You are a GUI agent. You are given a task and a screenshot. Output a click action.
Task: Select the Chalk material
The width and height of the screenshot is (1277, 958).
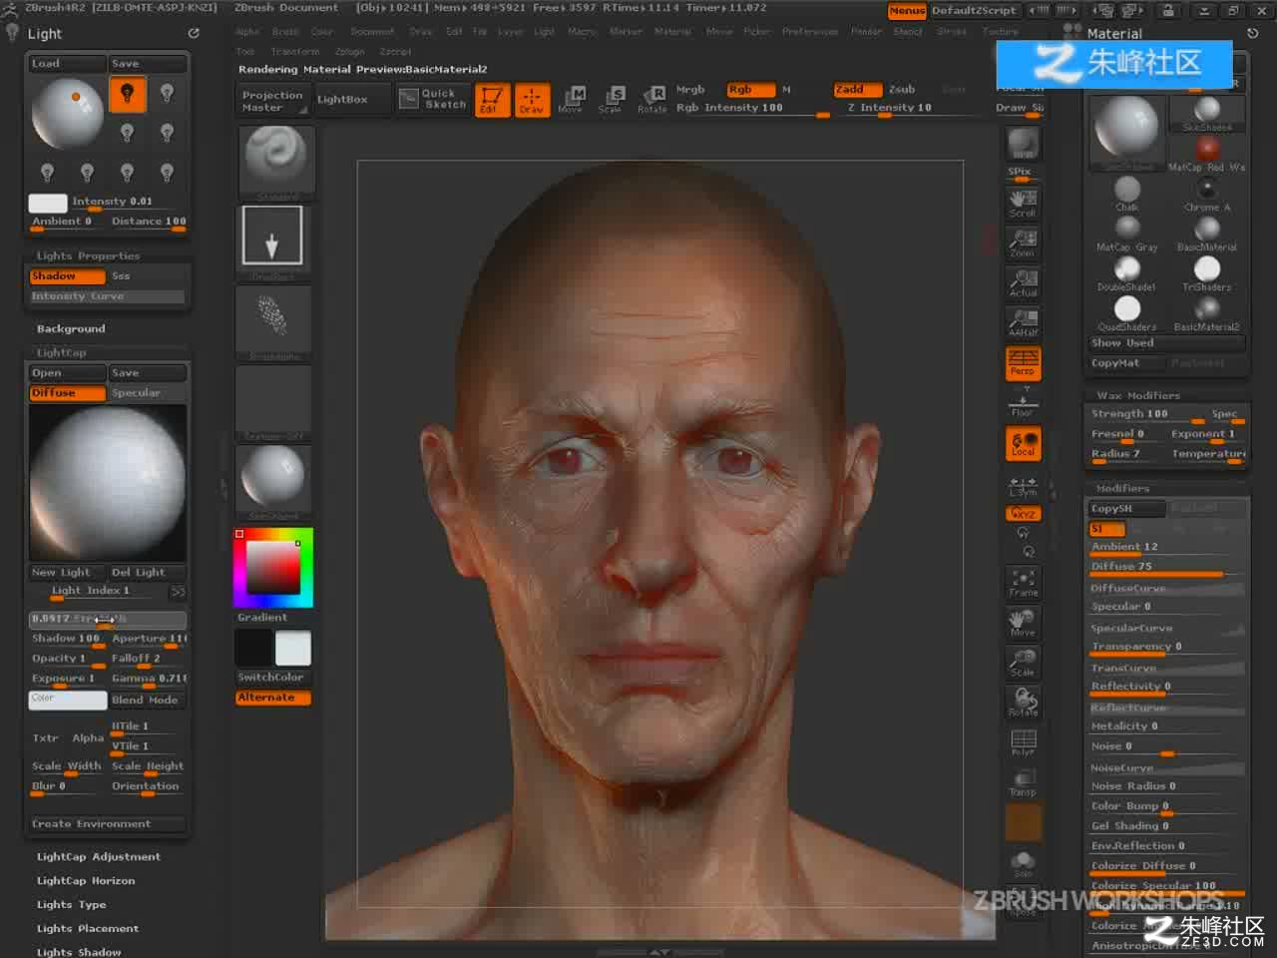[1127, 193]
